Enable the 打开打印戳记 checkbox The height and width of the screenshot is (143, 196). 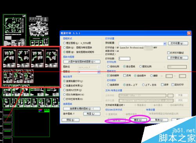tap(169, 53)
